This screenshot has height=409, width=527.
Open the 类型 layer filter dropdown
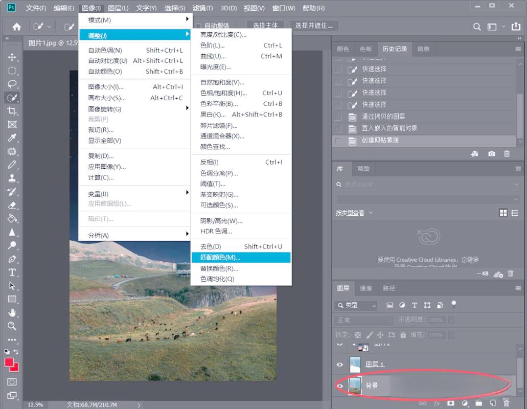pos(356,305)
